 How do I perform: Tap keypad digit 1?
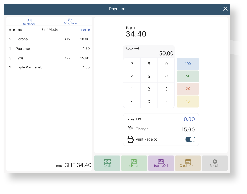pos(132,89)
